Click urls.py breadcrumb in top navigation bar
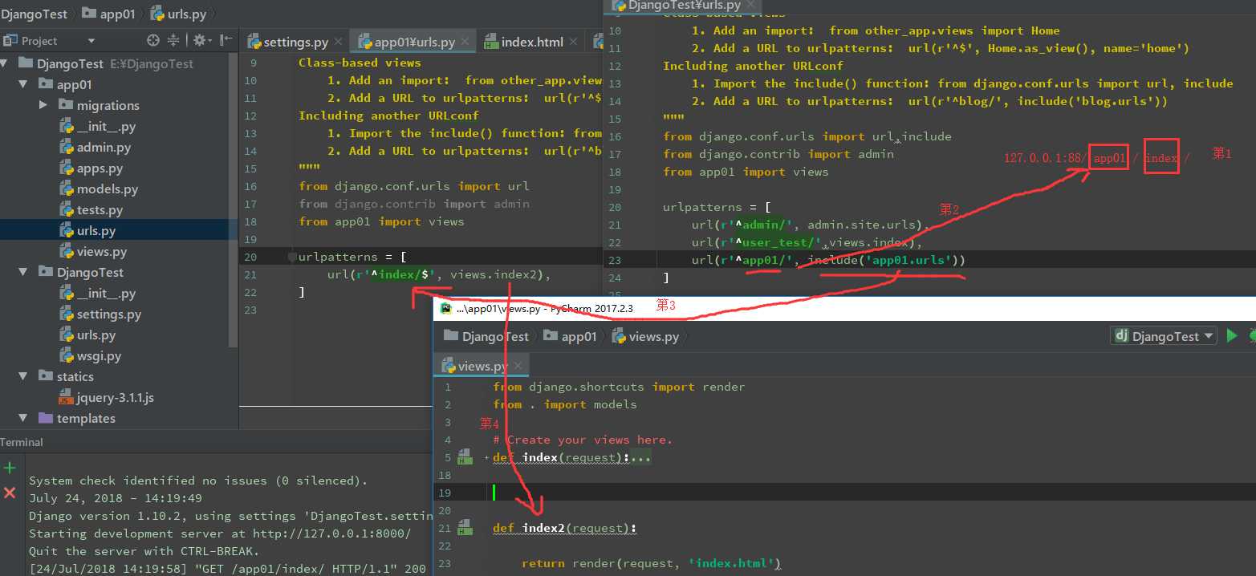 point(177,14)
